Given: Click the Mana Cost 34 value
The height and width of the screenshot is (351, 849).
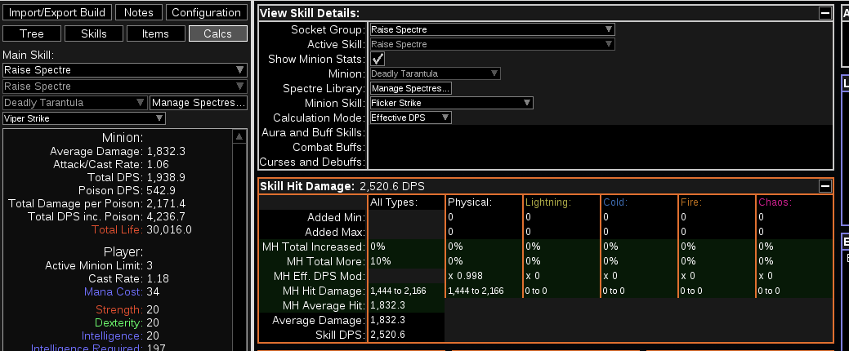Looking at the screenshot, I should (152, 292).
